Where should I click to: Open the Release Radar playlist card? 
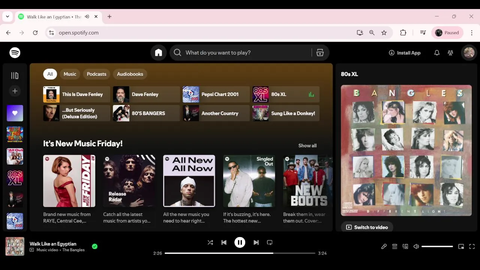(x=129, y=189)
